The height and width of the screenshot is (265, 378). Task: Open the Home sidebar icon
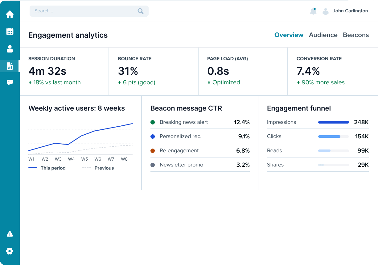(10, 14)
